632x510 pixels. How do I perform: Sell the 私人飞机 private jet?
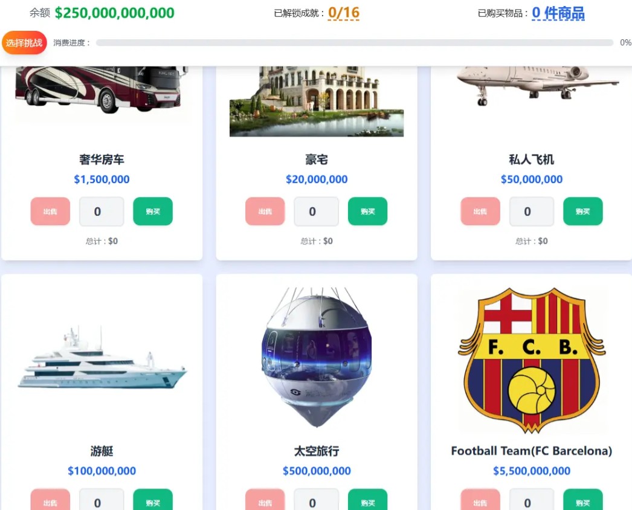click(480, 211)
